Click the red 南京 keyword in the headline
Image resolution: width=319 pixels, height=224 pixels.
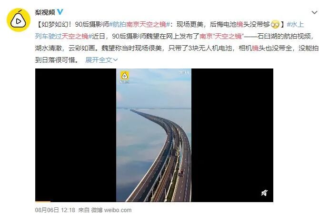pyautogui.click(x=133, y=24)
